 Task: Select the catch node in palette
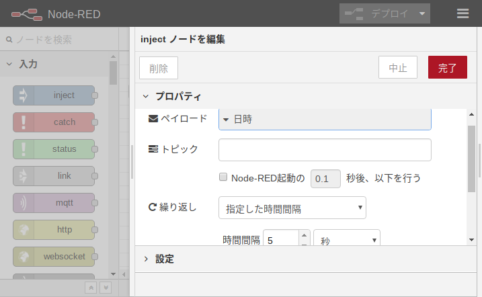(54, 122)
